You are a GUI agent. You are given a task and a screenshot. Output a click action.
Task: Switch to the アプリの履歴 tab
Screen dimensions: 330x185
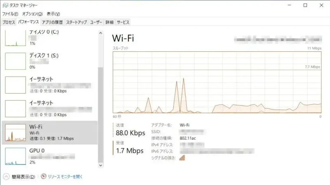[53, 22]
